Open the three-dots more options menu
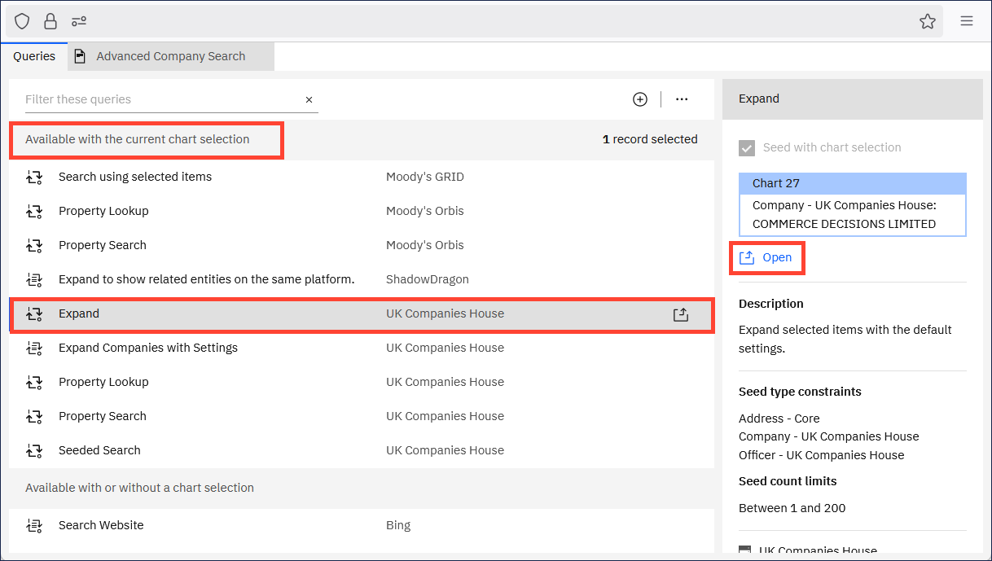The height and width of the screenshot is (561, 992). [682, 99]
